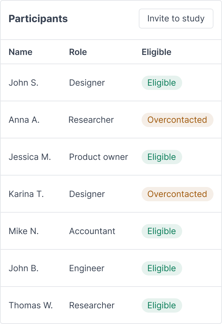Click the Eligible column header
This screenshot has height=324, width=222.
157,52
